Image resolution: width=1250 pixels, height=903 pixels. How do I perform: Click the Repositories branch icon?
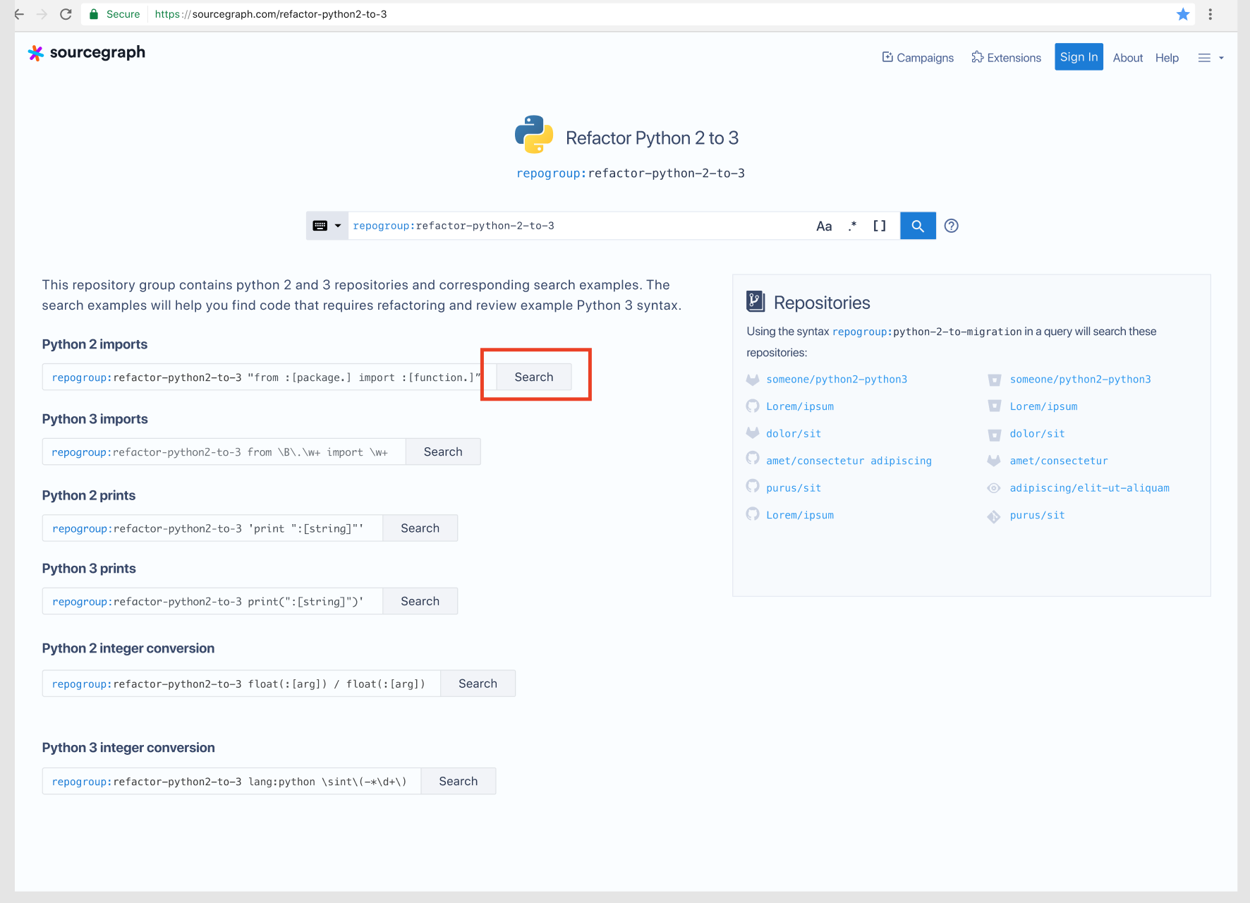tap(756, 302)
